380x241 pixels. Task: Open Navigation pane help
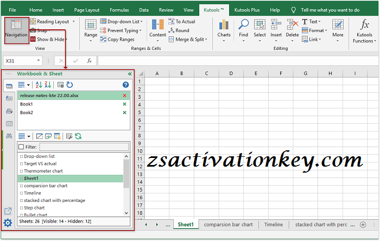125,85
